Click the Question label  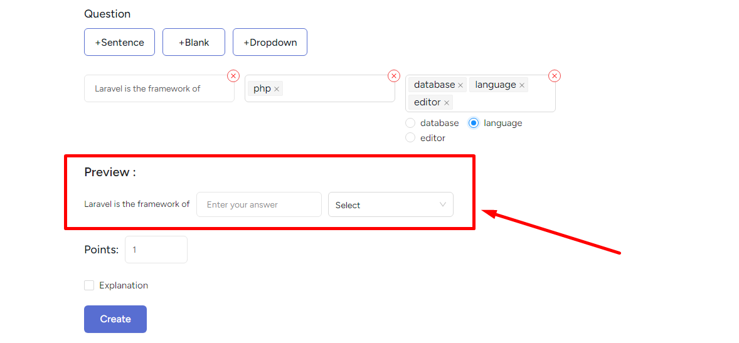point(107,14)
